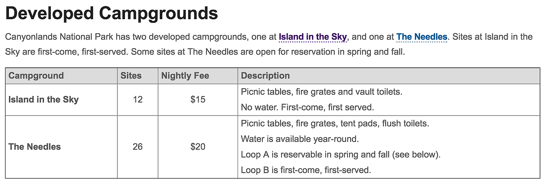Select the Nightly Fee column header

click(x=185, y=76)
